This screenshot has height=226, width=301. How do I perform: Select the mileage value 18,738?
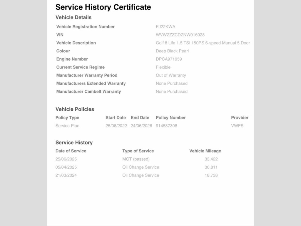pos(211,175)
